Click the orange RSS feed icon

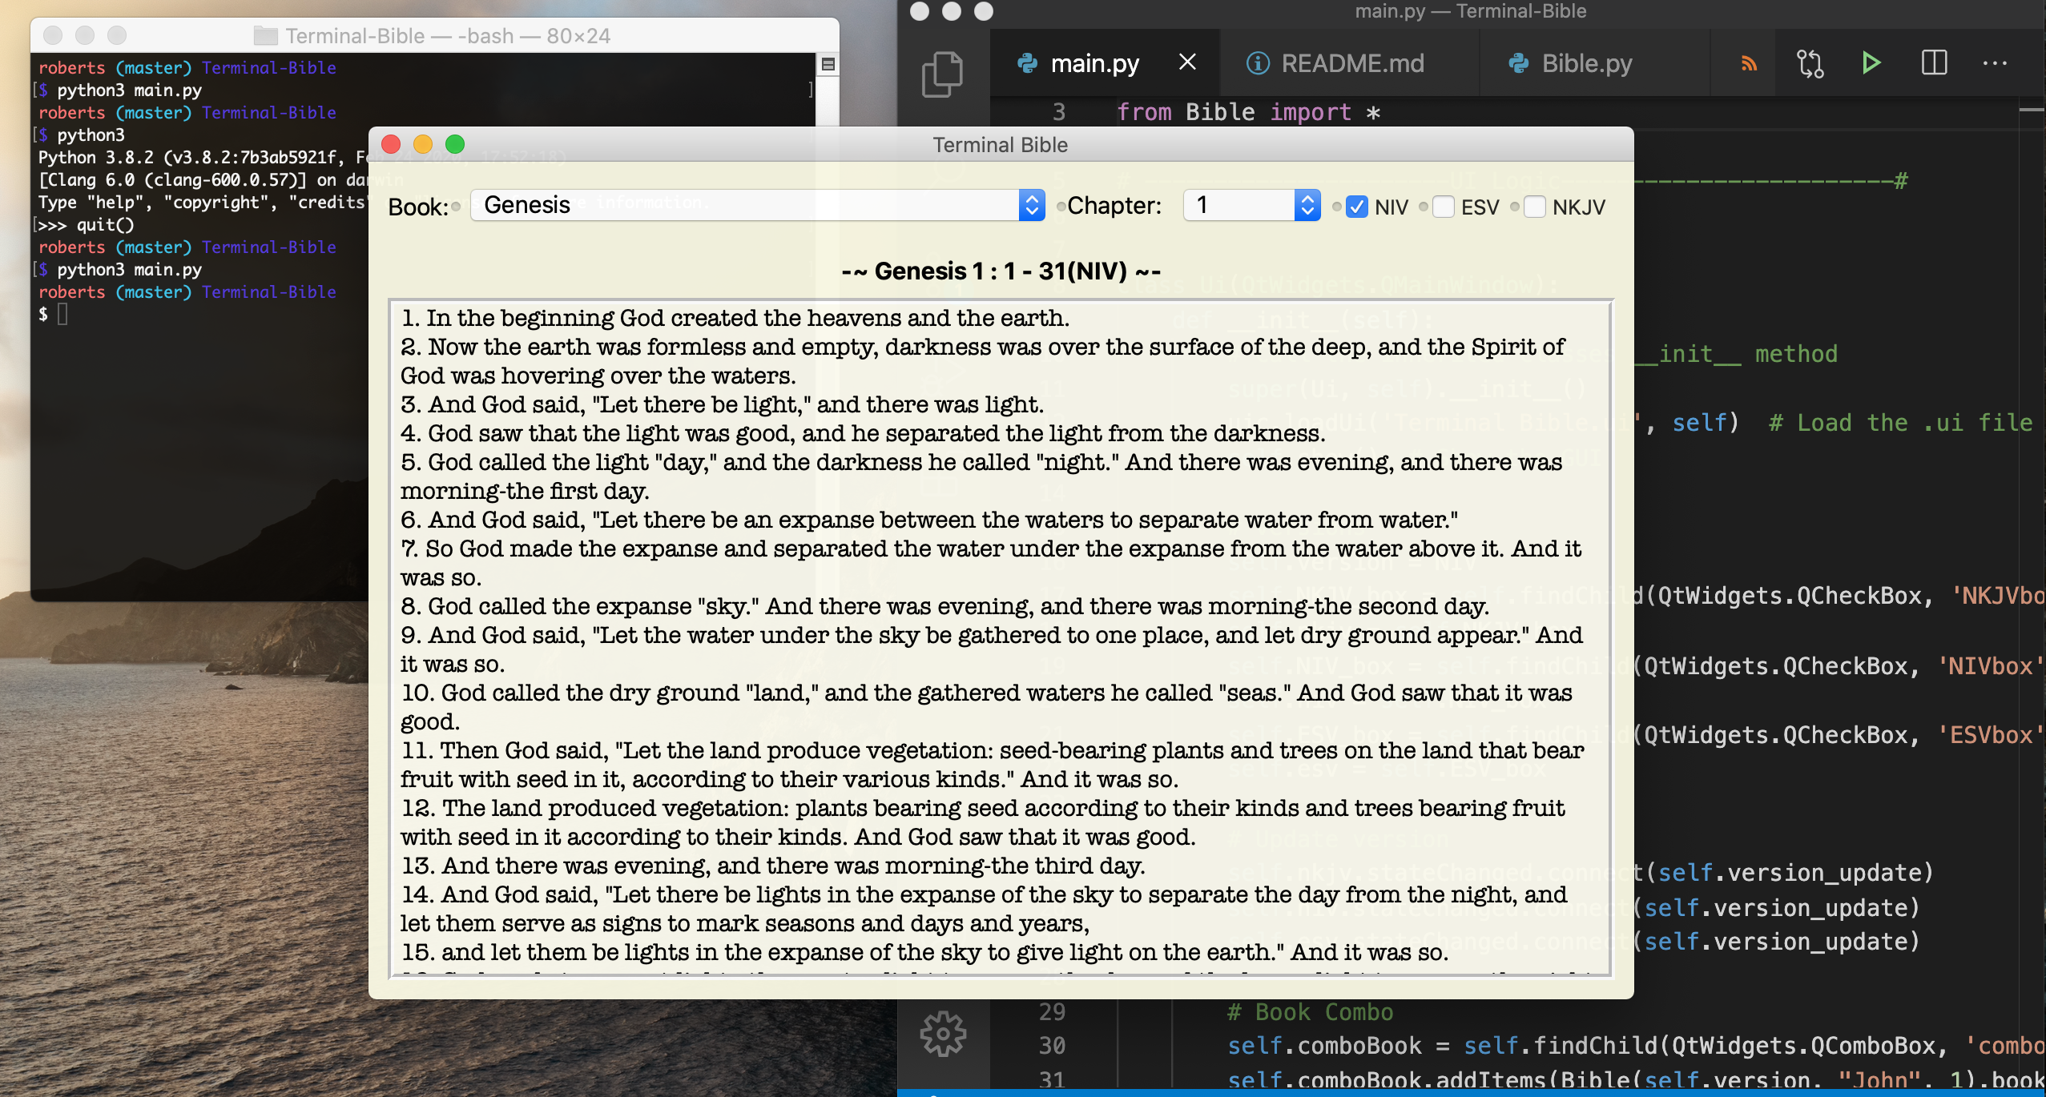pos(1750,63)
